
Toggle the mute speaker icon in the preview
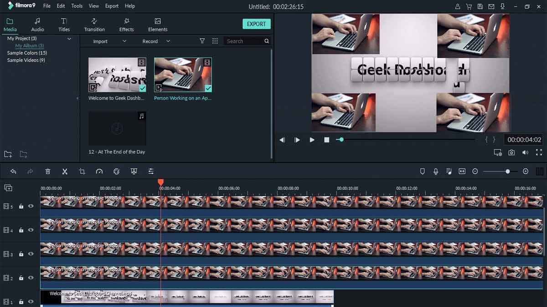point(525,152)
